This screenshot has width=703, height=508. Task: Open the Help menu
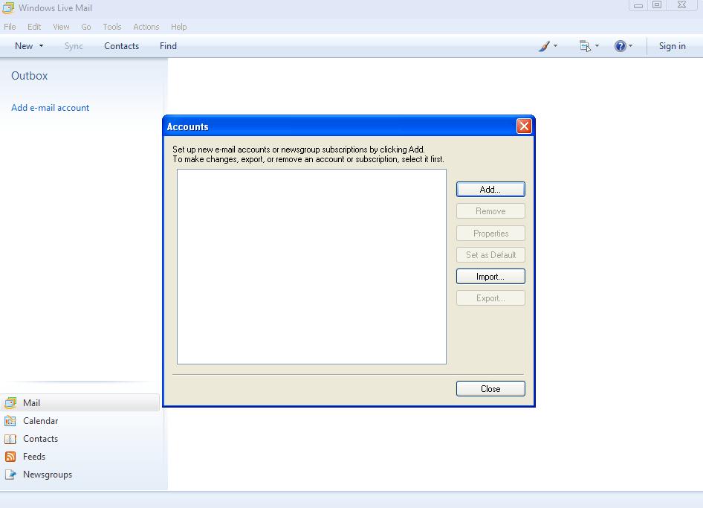pos(179,27)
